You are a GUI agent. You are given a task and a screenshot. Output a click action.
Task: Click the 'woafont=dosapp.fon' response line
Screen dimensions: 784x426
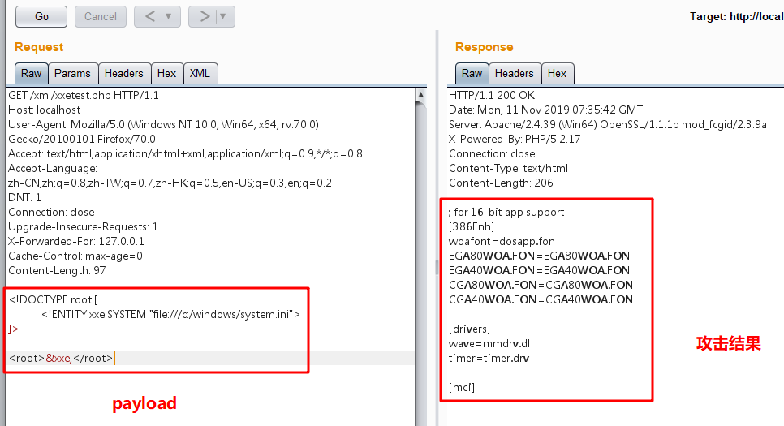pyautogui.click(x=502, y=241)
